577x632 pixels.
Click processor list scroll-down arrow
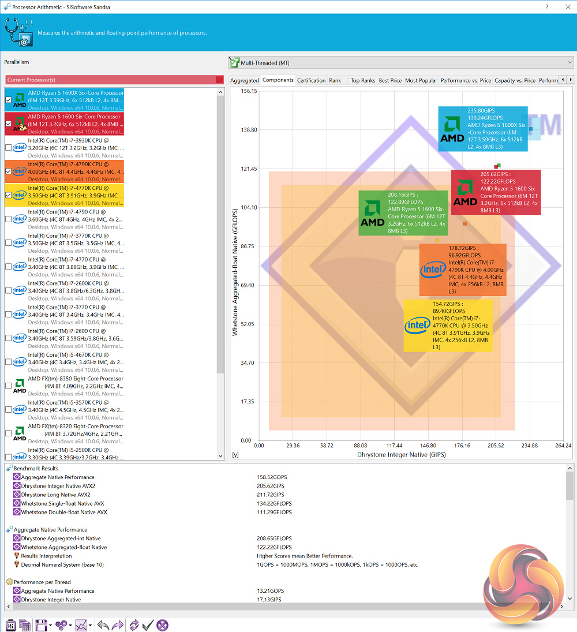pos(220,456)
